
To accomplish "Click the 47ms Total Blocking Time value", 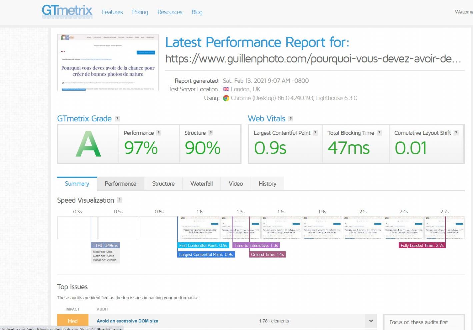I will coord(349,148).
